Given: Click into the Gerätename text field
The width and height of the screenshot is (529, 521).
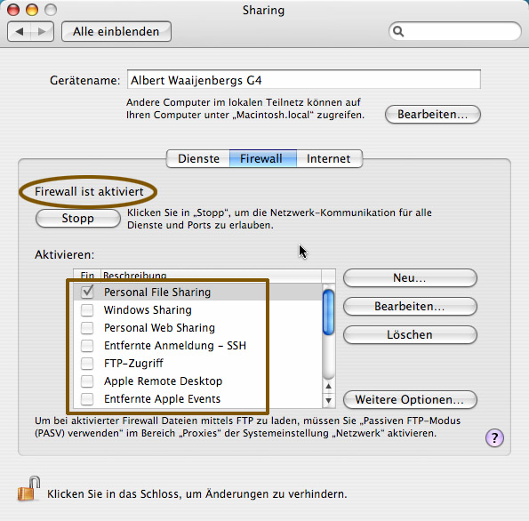Looking at the screenshot, I should point(304,80).
